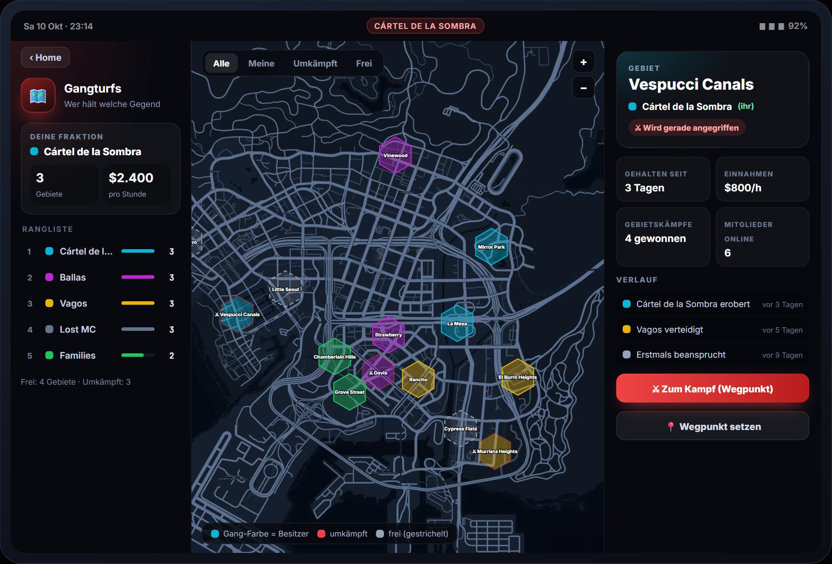Screen dimensions: 832x564
Task: Switch to the Alle filter tab
Action: [x=221, y=63]
